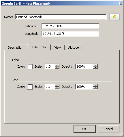
Task: Open the Altitude tab
Action: click(74, 47)
